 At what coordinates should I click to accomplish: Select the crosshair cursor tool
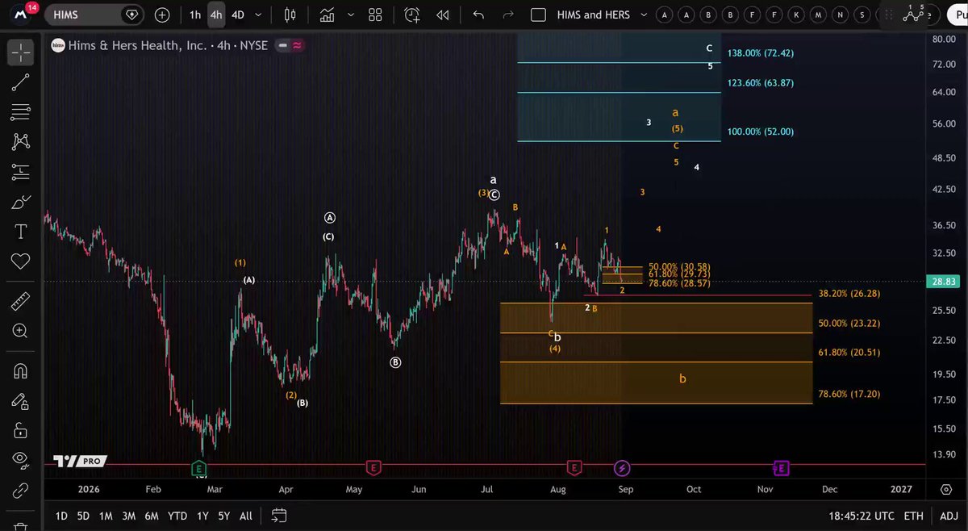point(21,52)
